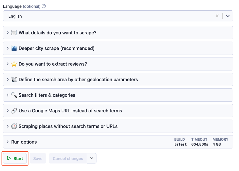Click the Cancel changes button
239x171 pixels.
[x=68, y=159]
